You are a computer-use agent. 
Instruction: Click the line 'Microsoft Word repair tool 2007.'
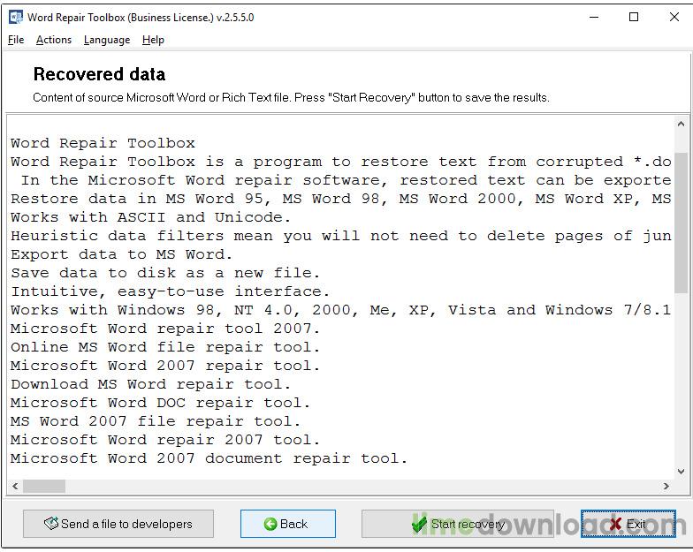[164, 329]
